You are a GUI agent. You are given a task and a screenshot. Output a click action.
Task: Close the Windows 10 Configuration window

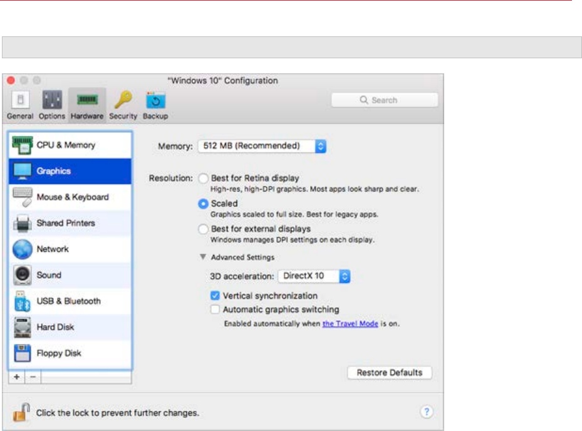[x=11, y=80]
